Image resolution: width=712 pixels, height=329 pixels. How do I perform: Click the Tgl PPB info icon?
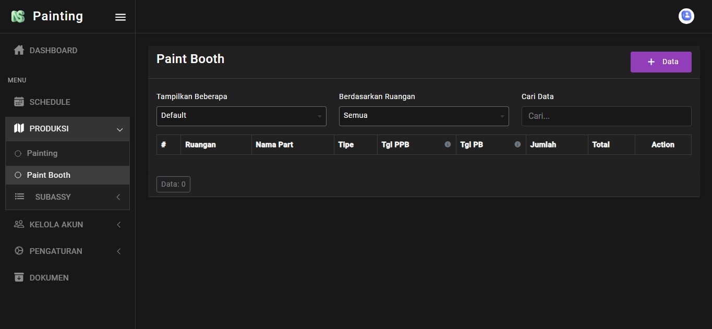pyautogui.click(x=448, y=144)
